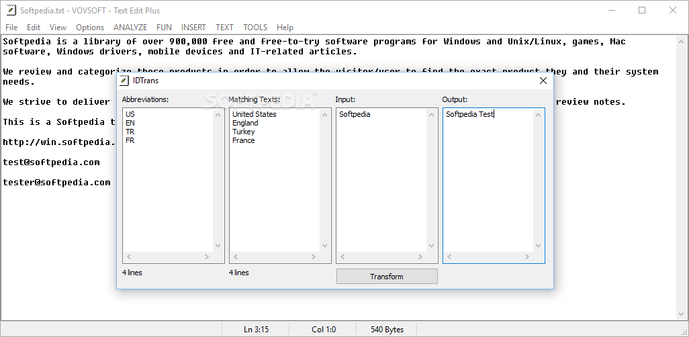Select Turkey in Matching Texts
The image size is (689, 337).
[244, 132]
